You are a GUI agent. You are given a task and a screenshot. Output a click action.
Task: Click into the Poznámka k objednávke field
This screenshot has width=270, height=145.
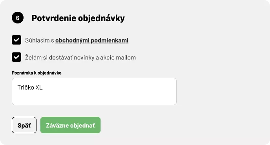(x=94, y=91)
